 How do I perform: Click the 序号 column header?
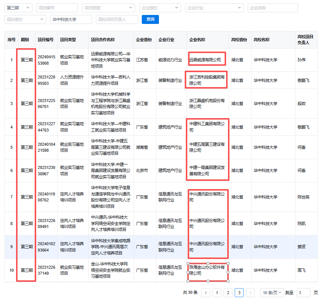[12, 40]
